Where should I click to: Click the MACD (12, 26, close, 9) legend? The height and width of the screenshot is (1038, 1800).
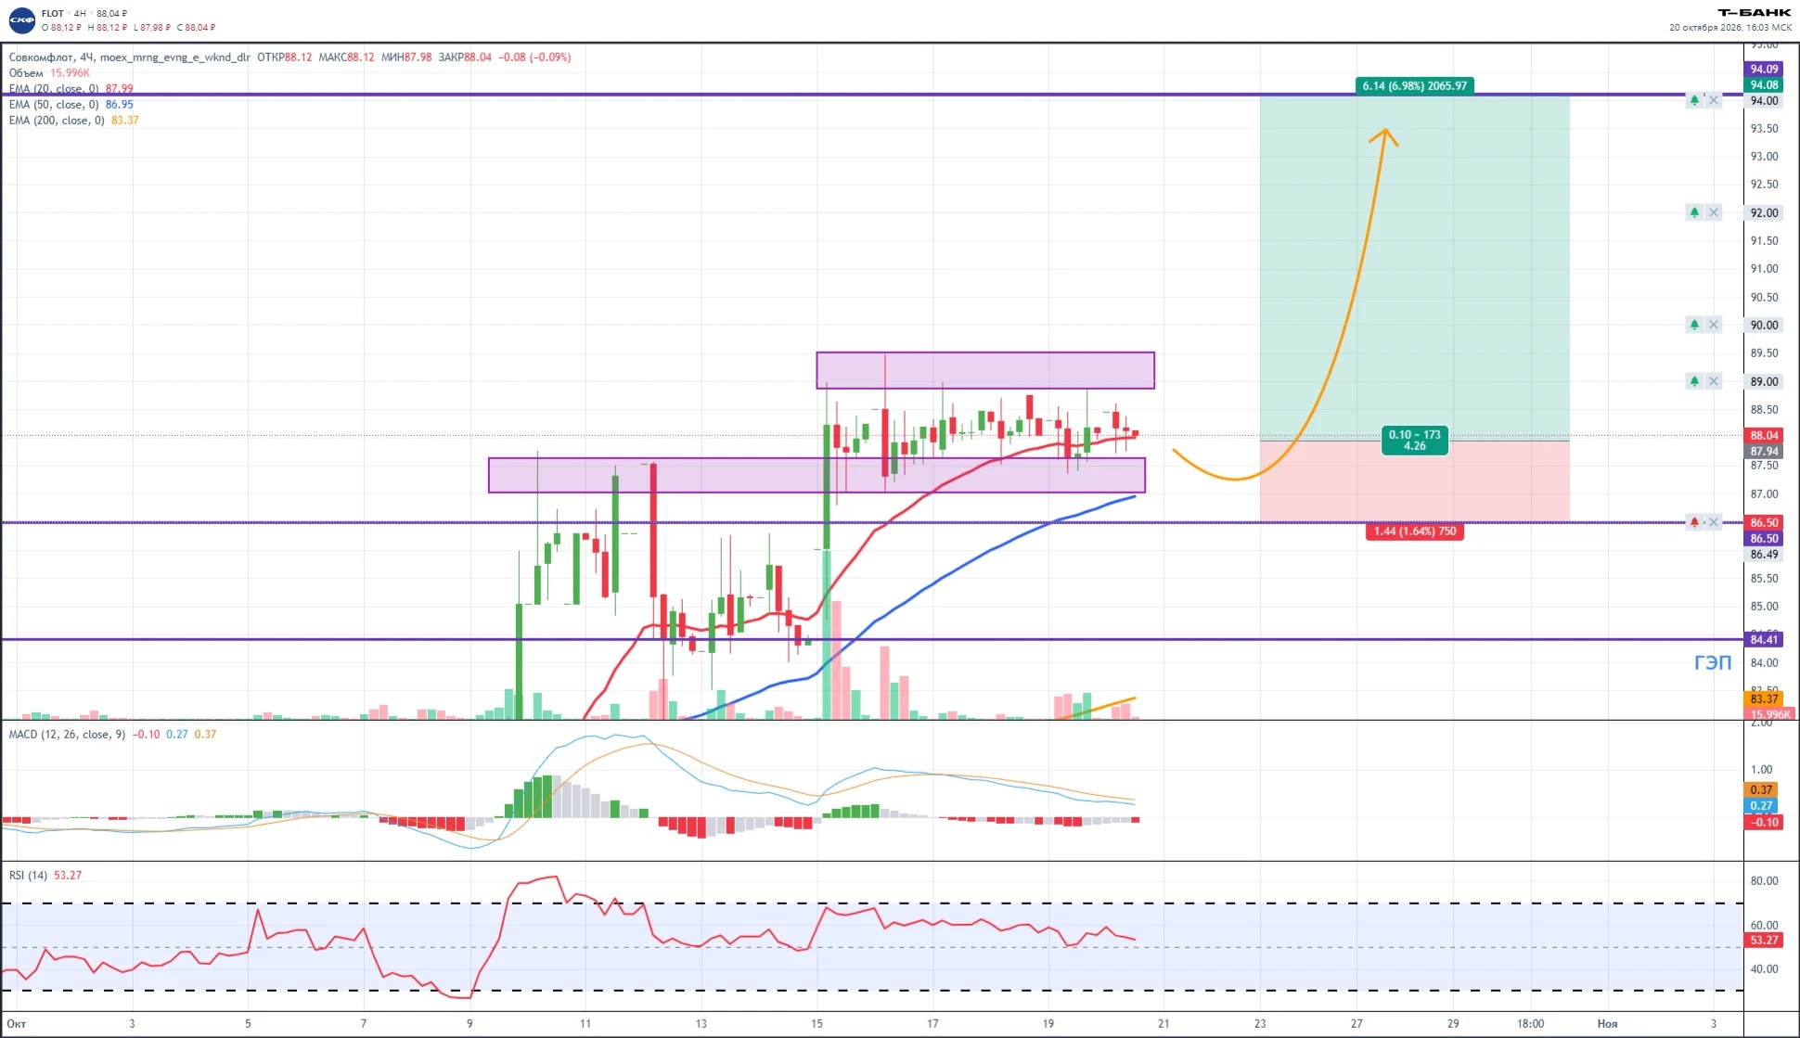click(67, 734)
